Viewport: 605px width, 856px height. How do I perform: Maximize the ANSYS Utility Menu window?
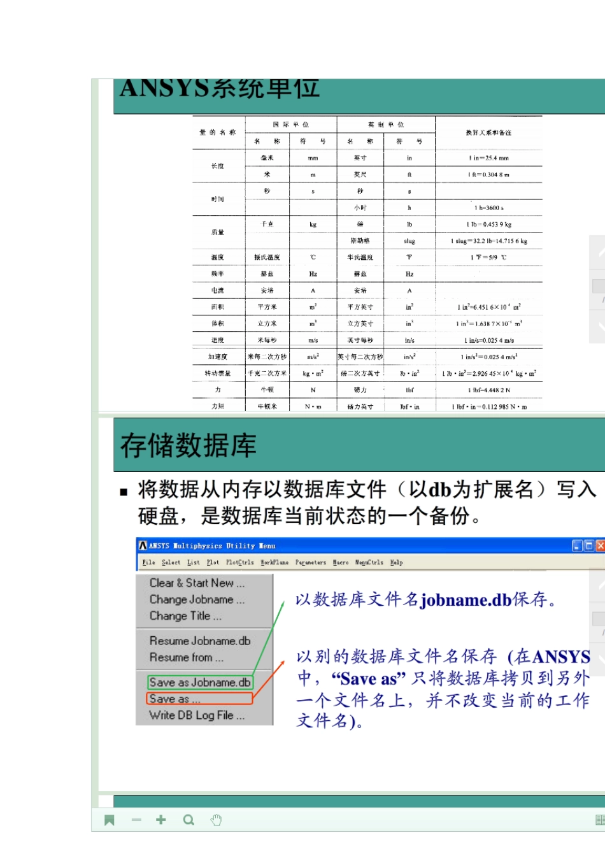tap(589, 546)
